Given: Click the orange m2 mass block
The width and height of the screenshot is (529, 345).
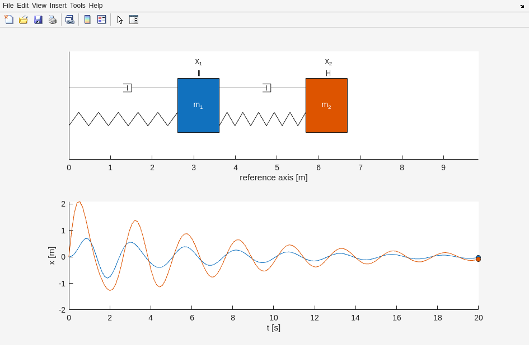Looking at the screenshot, I should coord(326,105).
